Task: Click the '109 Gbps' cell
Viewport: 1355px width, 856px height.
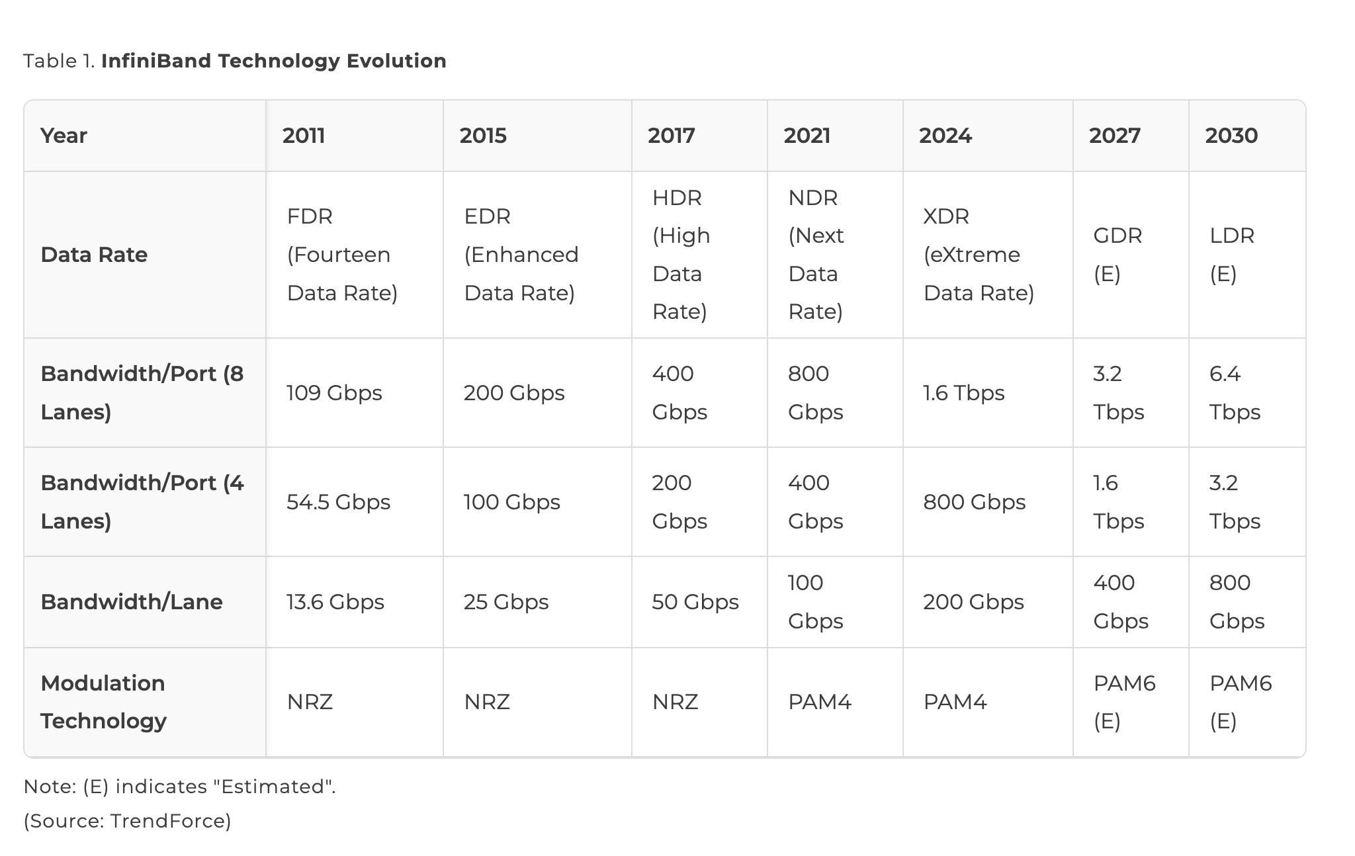Action: (x=334, y=393)
